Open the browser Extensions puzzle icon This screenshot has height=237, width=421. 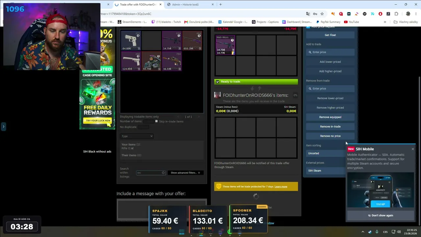coord(396,14)
